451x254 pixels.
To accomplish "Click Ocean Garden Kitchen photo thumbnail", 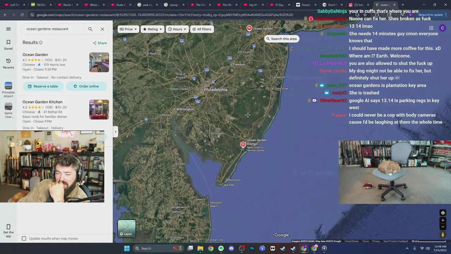I will pyautogui.click(x=99, y=110).
